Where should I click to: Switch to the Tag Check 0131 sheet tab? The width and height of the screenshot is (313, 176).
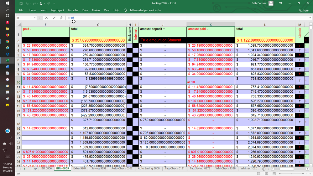pyautogui.click(x=175, y=168)
